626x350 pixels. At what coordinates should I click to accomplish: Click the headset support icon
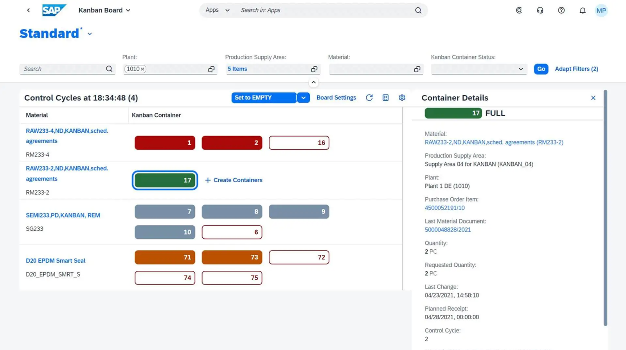540,11
